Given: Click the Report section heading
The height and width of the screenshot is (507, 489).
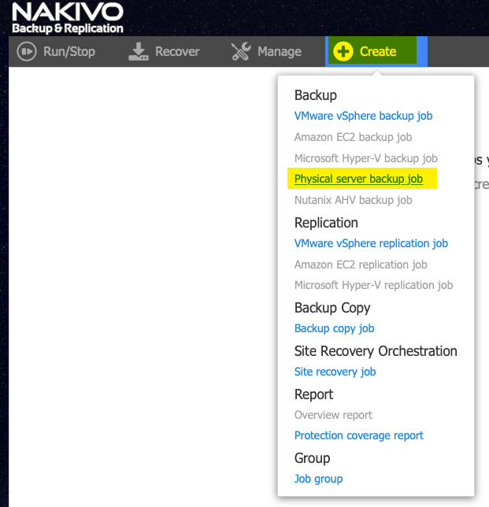Looking at the screenshot, I should click(x=313, y=394).
